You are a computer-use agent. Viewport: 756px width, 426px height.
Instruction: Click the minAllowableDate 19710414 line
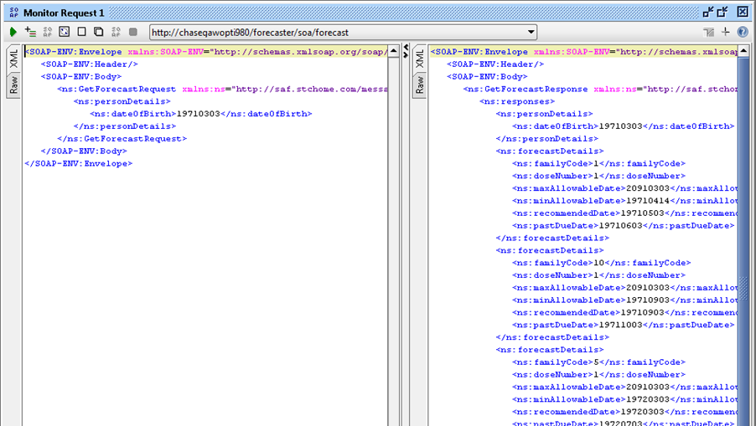click(624, 201)
